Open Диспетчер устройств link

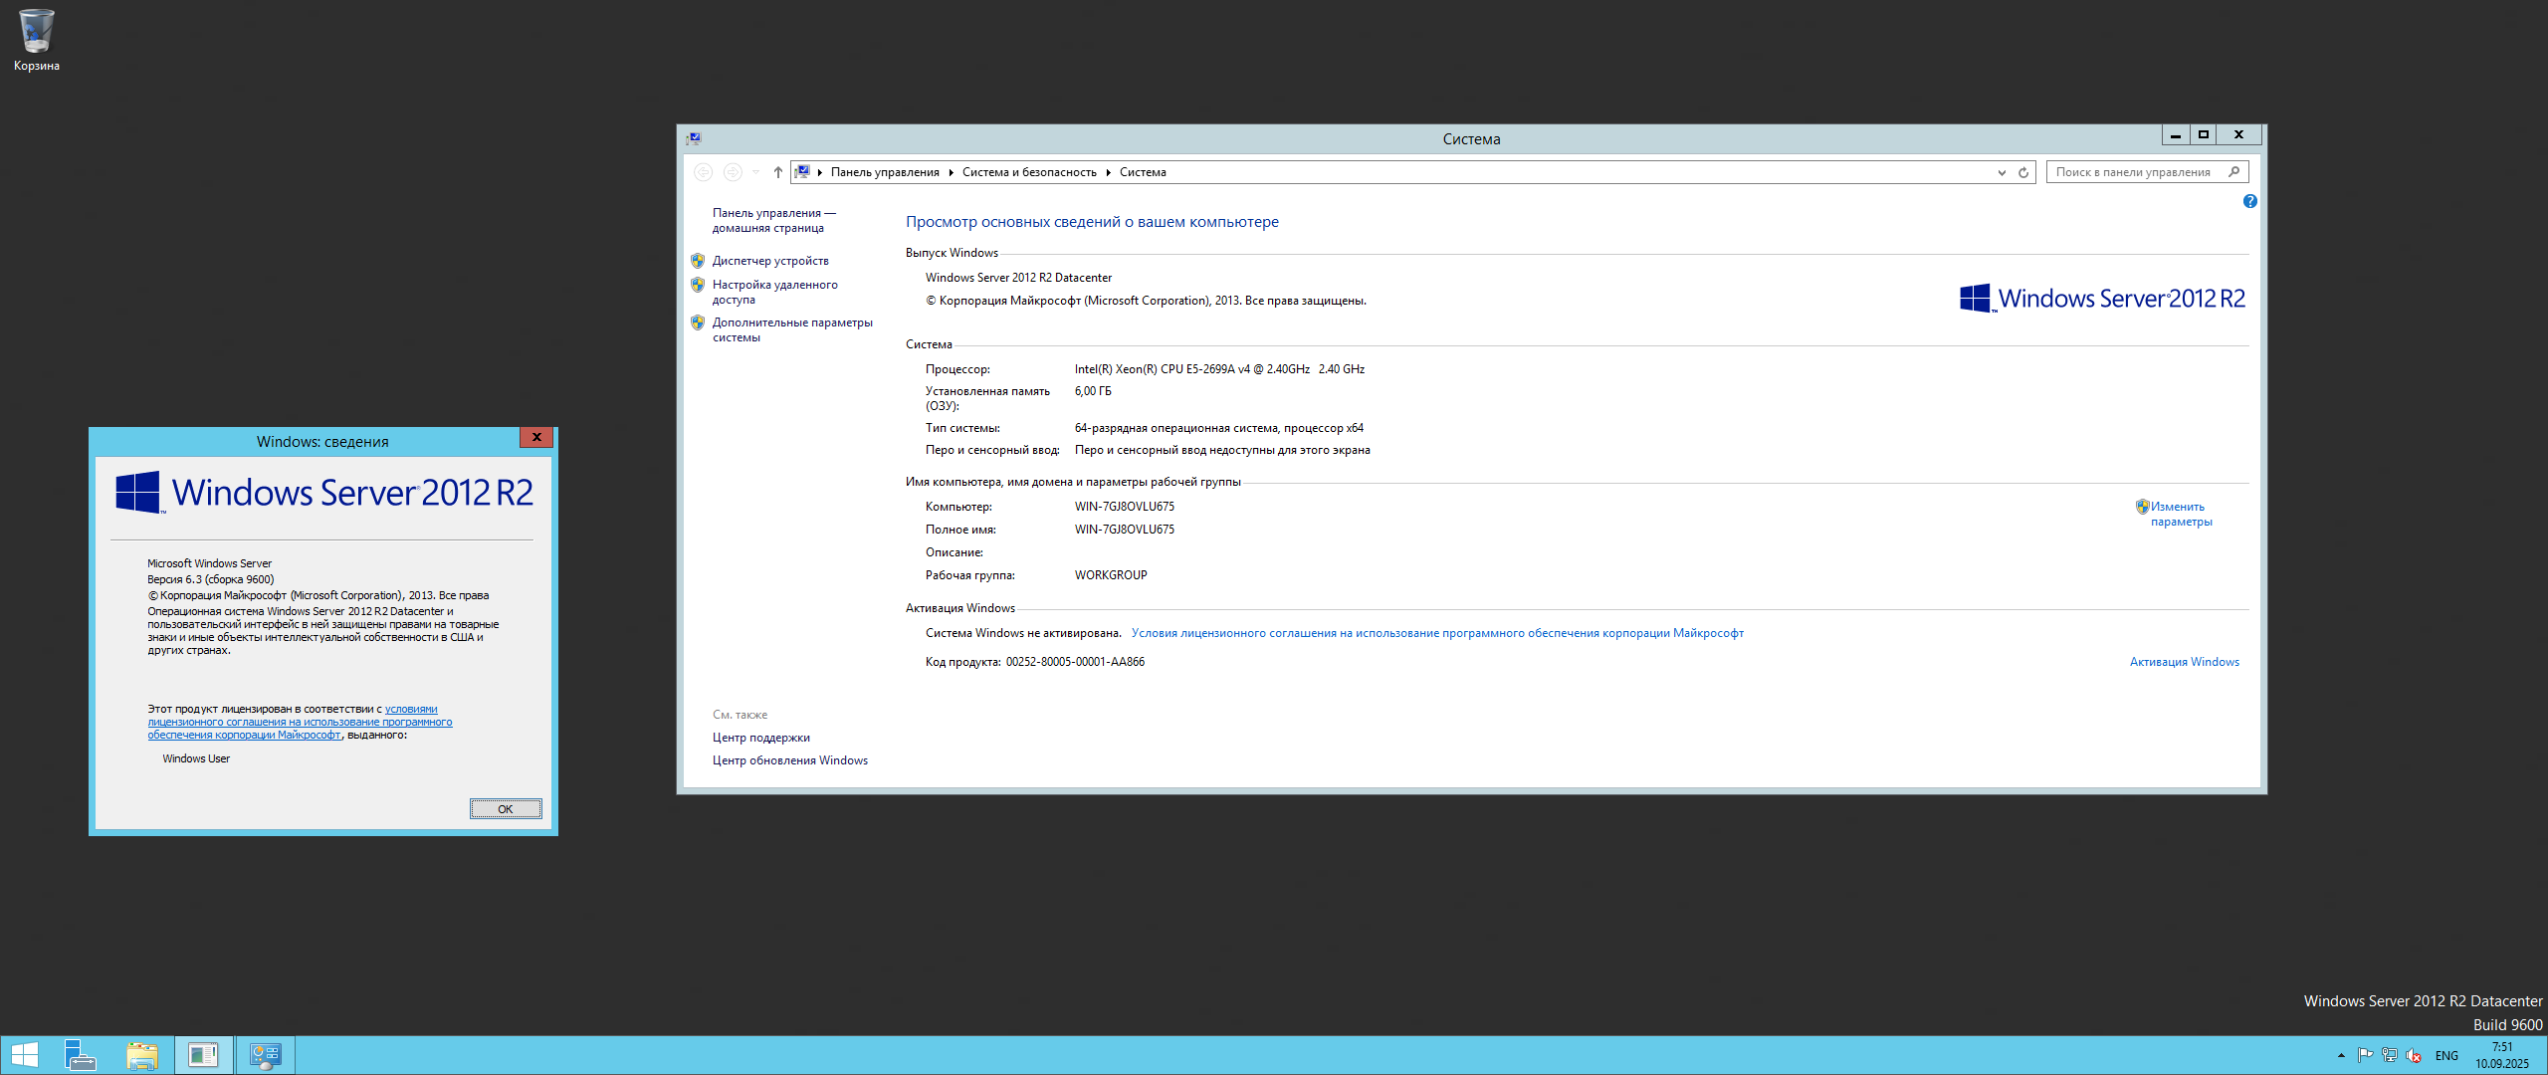pyautogui.click(x=770, y=261)
